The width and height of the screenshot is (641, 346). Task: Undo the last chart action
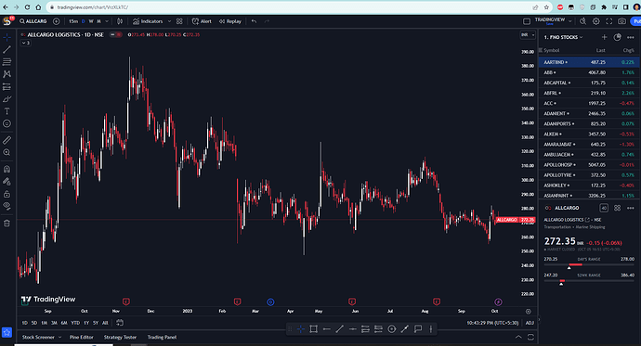pos(254,21)
